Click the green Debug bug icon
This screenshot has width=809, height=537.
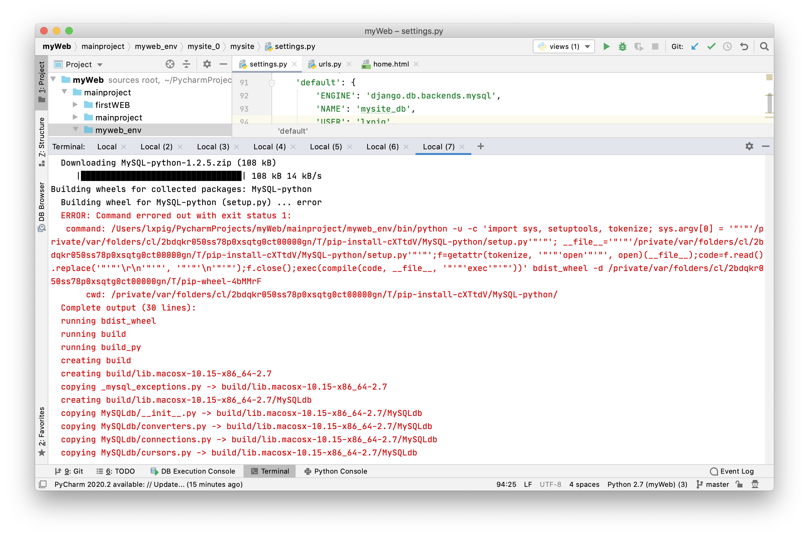622,46
